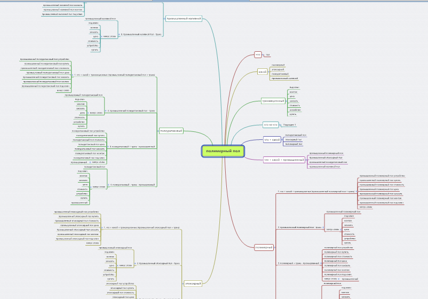Select the "Подраздел 1" subtopic
Viewport: 428px width, 299px height.
click(289, 125)
